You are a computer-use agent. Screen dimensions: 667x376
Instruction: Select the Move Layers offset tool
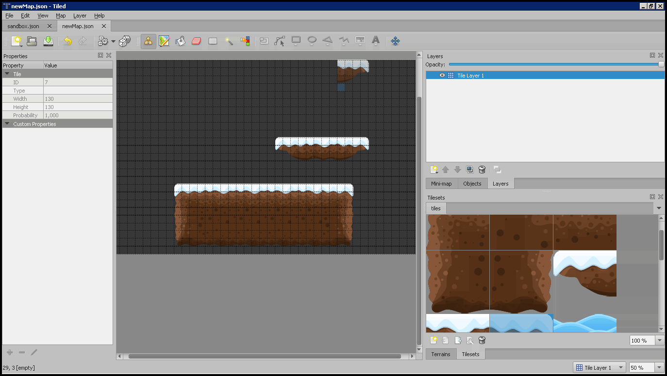click(x=395, y=41)
